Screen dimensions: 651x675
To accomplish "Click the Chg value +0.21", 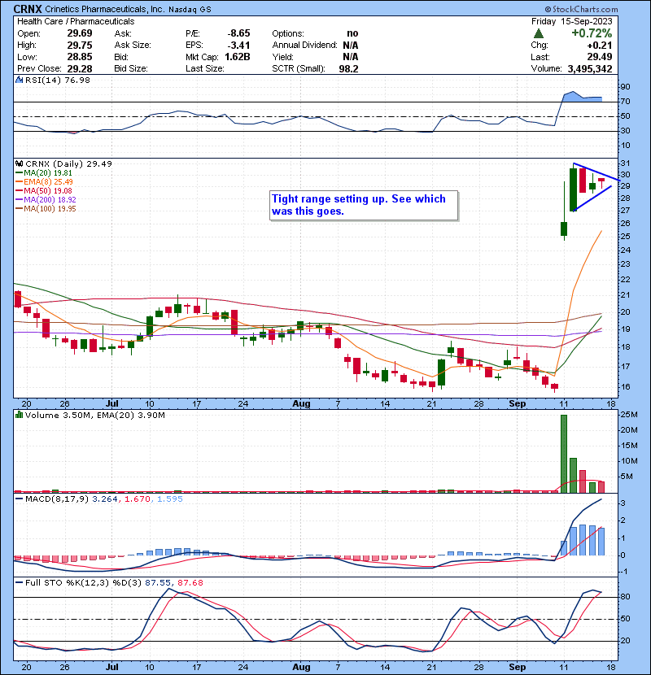I will pyautogui.click(x=599, y=46).
